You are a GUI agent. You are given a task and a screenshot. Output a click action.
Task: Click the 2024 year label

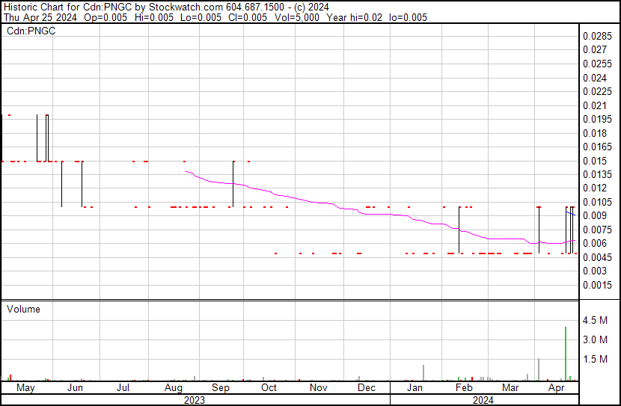tap(483, 400)
